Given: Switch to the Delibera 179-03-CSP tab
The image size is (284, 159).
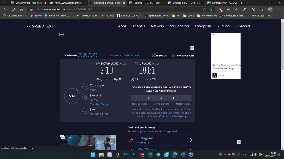Looking at the screenshot, I should [x=147, y=3].
